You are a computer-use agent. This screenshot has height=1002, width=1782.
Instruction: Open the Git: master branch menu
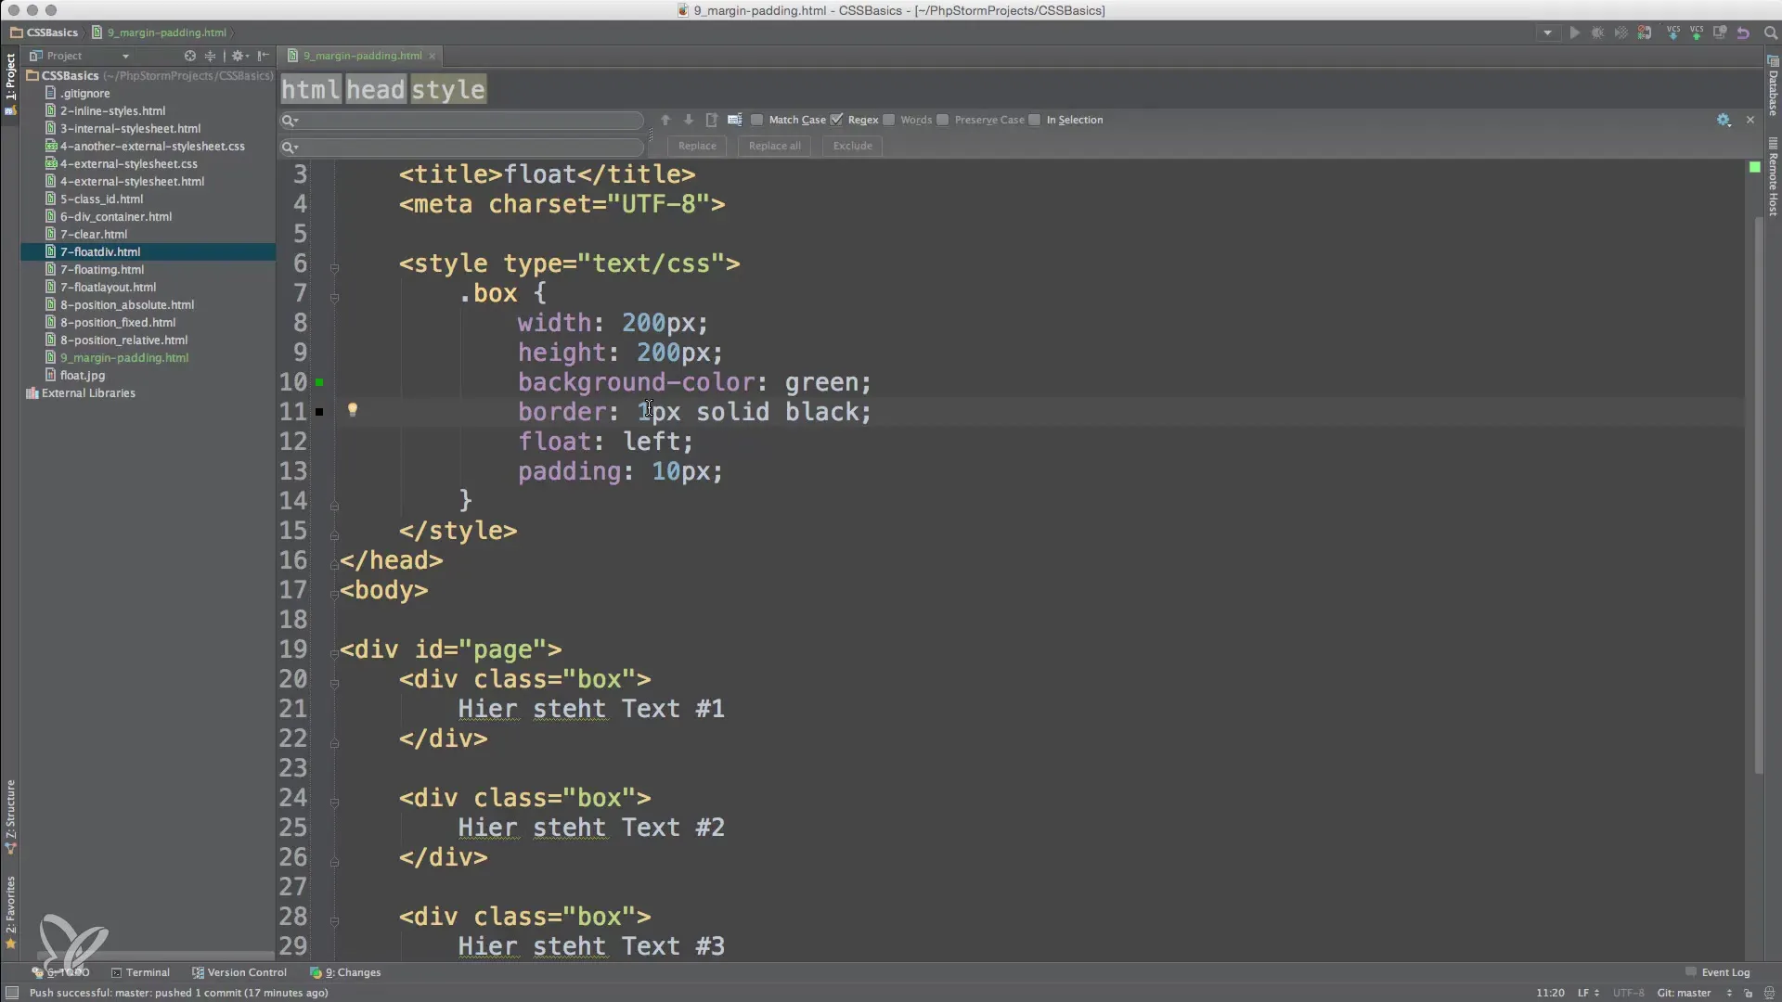(x=1693, y=993)
